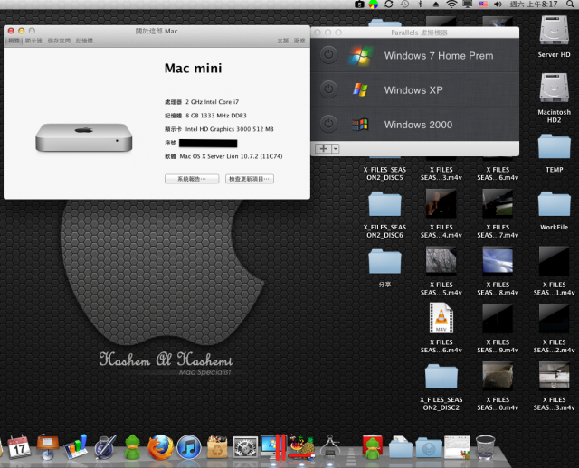Screen dimensions: 579x468
Task: Open Keynote from the Dock
Action: click(x=48, y=446)
